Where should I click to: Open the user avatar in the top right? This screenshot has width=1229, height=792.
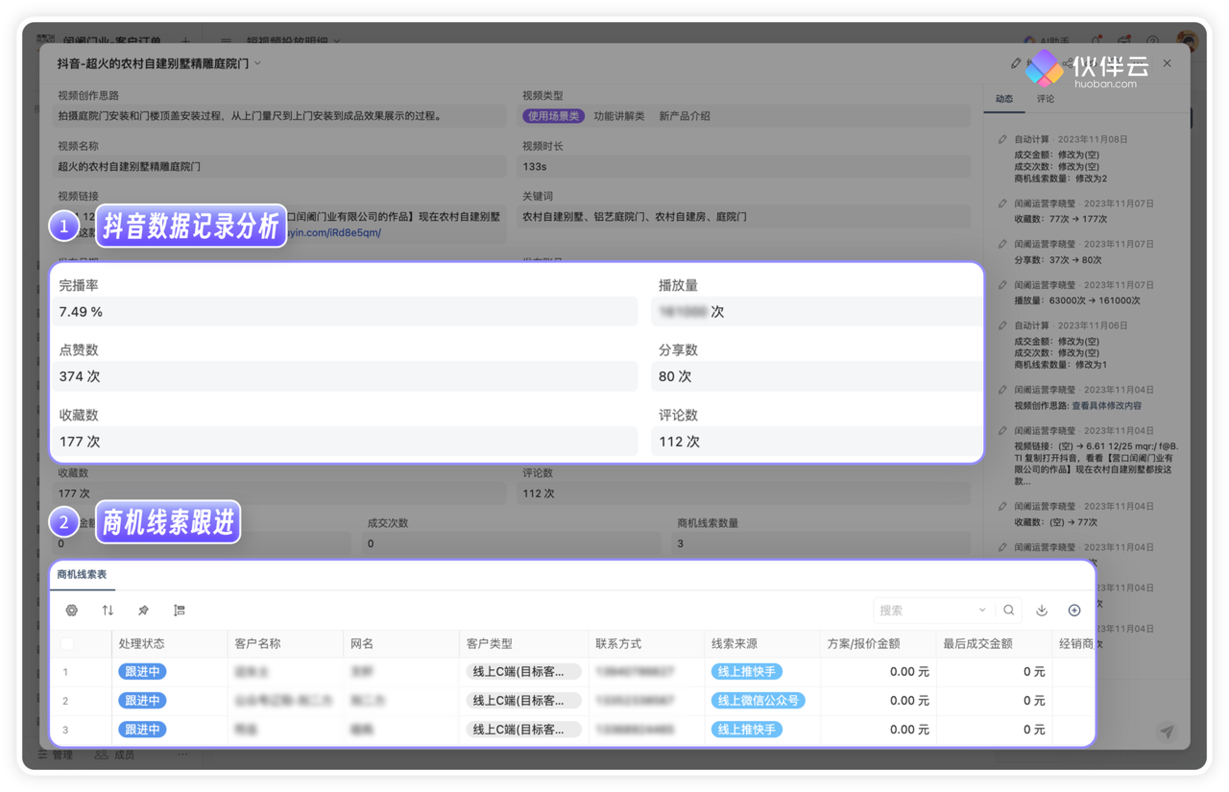tap(1186, 41)
